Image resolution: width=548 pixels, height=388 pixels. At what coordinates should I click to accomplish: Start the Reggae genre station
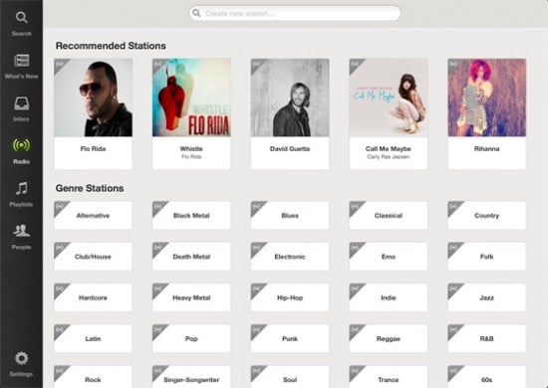click(x=389, y=338)
